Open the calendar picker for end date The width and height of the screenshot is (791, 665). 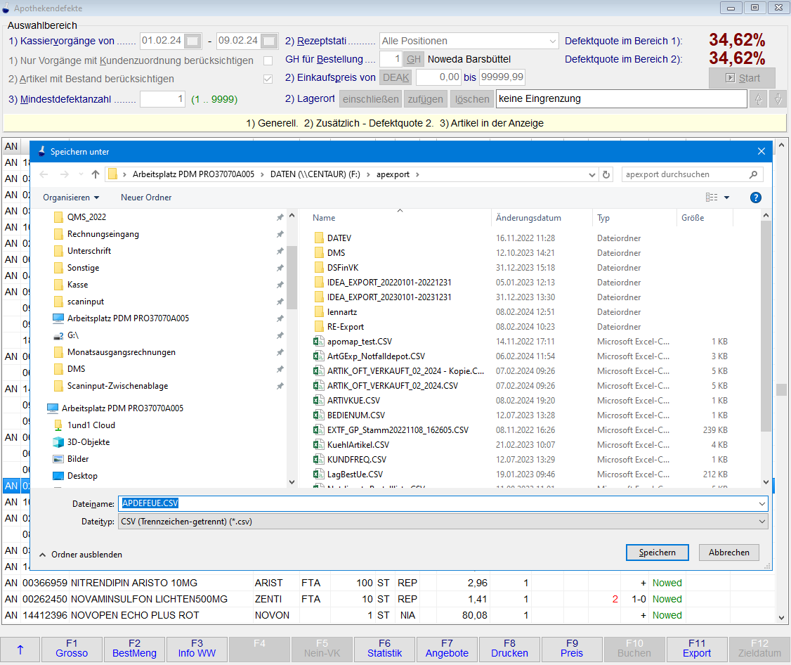(x=269, y=41)
